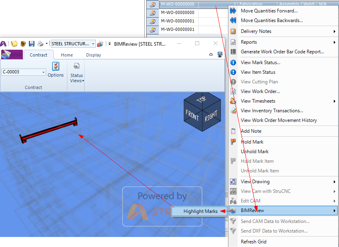Click the brown package icon in quick access toolbar
Image resolution: width=339 pixels, height=247 pixels.
[23, 44]
